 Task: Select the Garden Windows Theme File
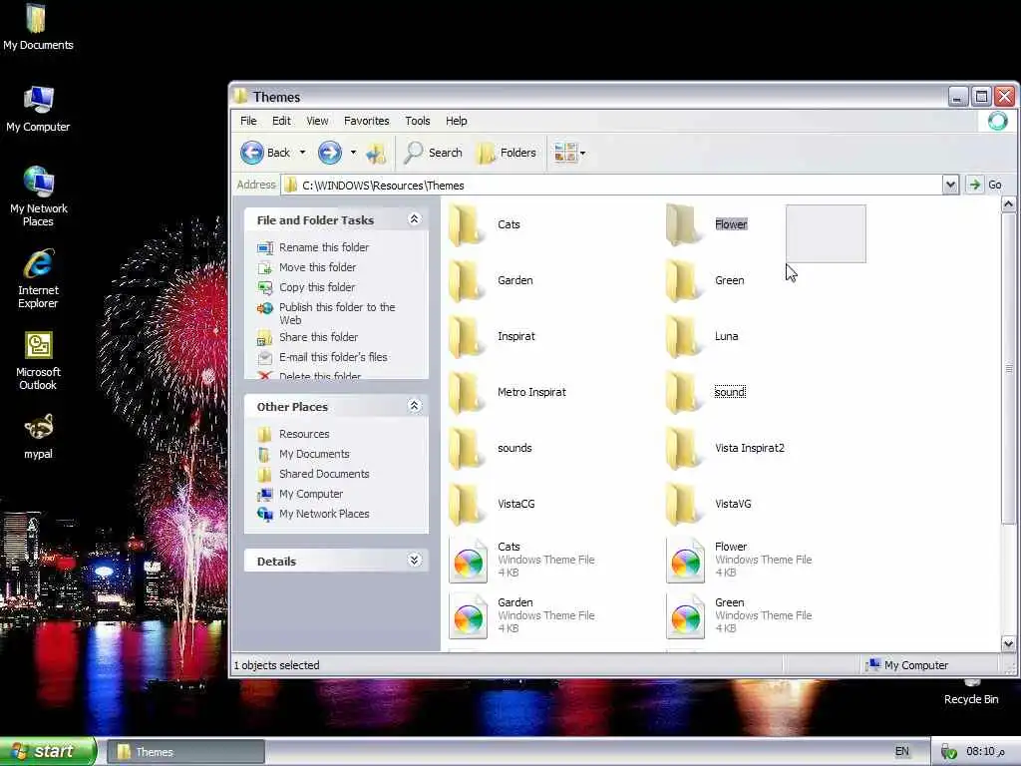(521, 616)
